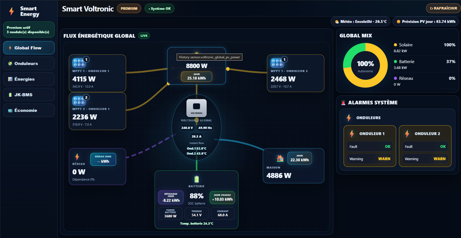Click the Économie sidebar icon
Screen dimensions: 461x238
pos(10,110)
